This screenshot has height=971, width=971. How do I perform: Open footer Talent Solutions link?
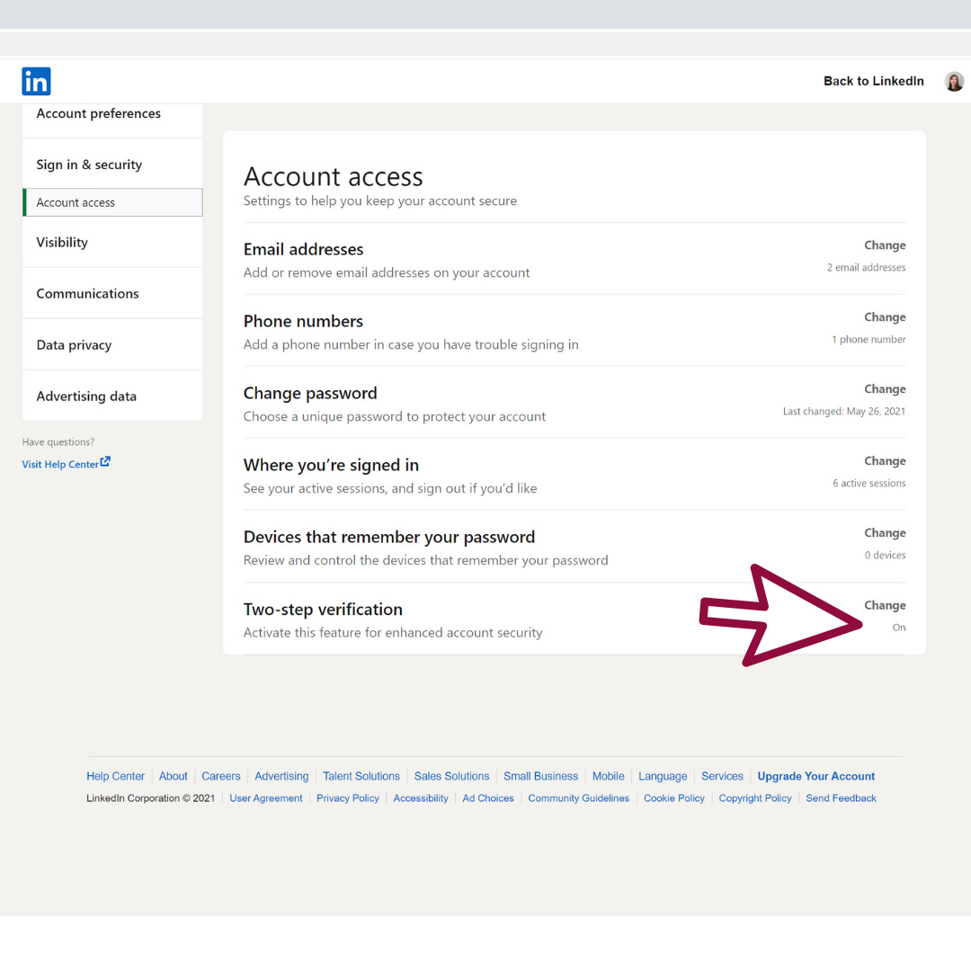(x=361, y=776)
